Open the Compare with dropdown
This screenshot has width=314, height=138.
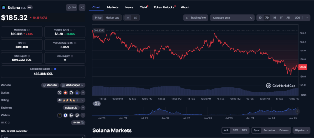(x=232, y=18)
